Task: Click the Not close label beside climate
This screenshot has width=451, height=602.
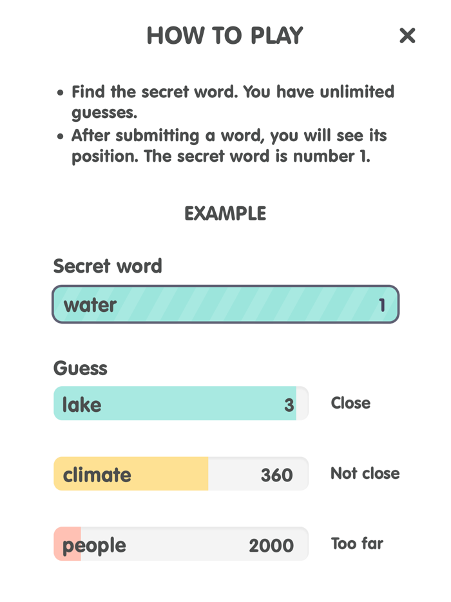Action: (x=365, y=473)
